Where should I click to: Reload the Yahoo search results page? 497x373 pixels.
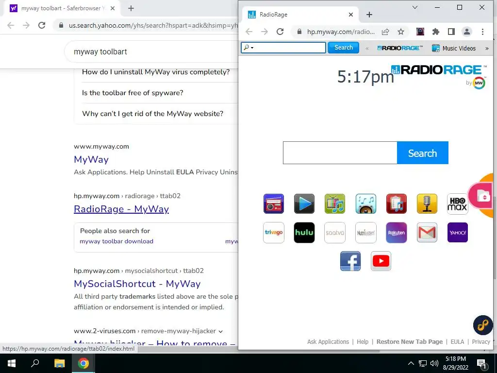(42, 25)
